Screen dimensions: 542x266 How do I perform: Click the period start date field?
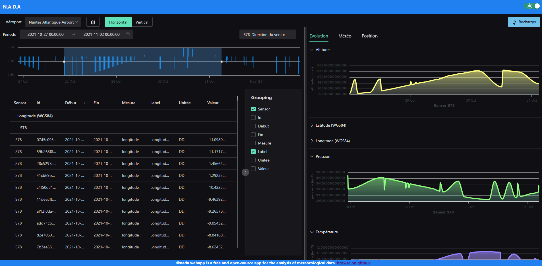(x=45, y=34)
